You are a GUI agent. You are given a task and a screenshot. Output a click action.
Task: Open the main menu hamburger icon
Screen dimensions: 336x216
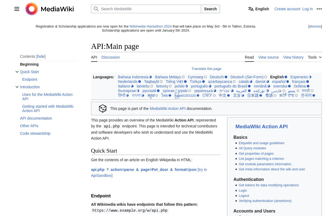coord(17,9)
